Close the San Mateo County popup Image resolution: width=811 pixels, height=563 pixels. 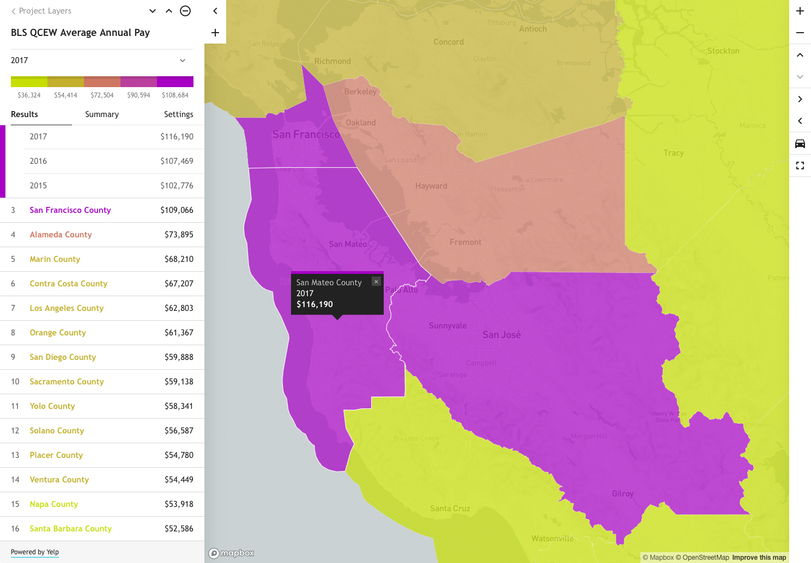pos(376,281)
